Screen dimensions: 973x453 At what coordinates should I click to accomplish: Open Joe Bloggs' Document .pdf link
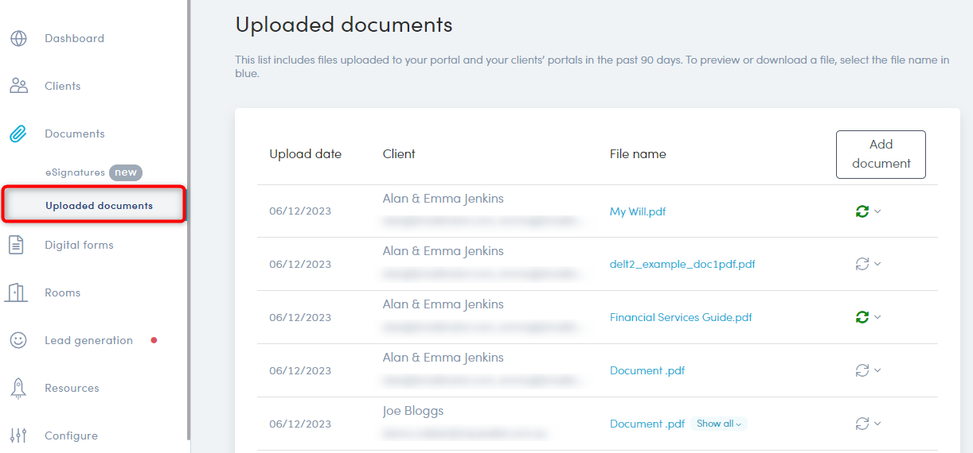(647, 424)
